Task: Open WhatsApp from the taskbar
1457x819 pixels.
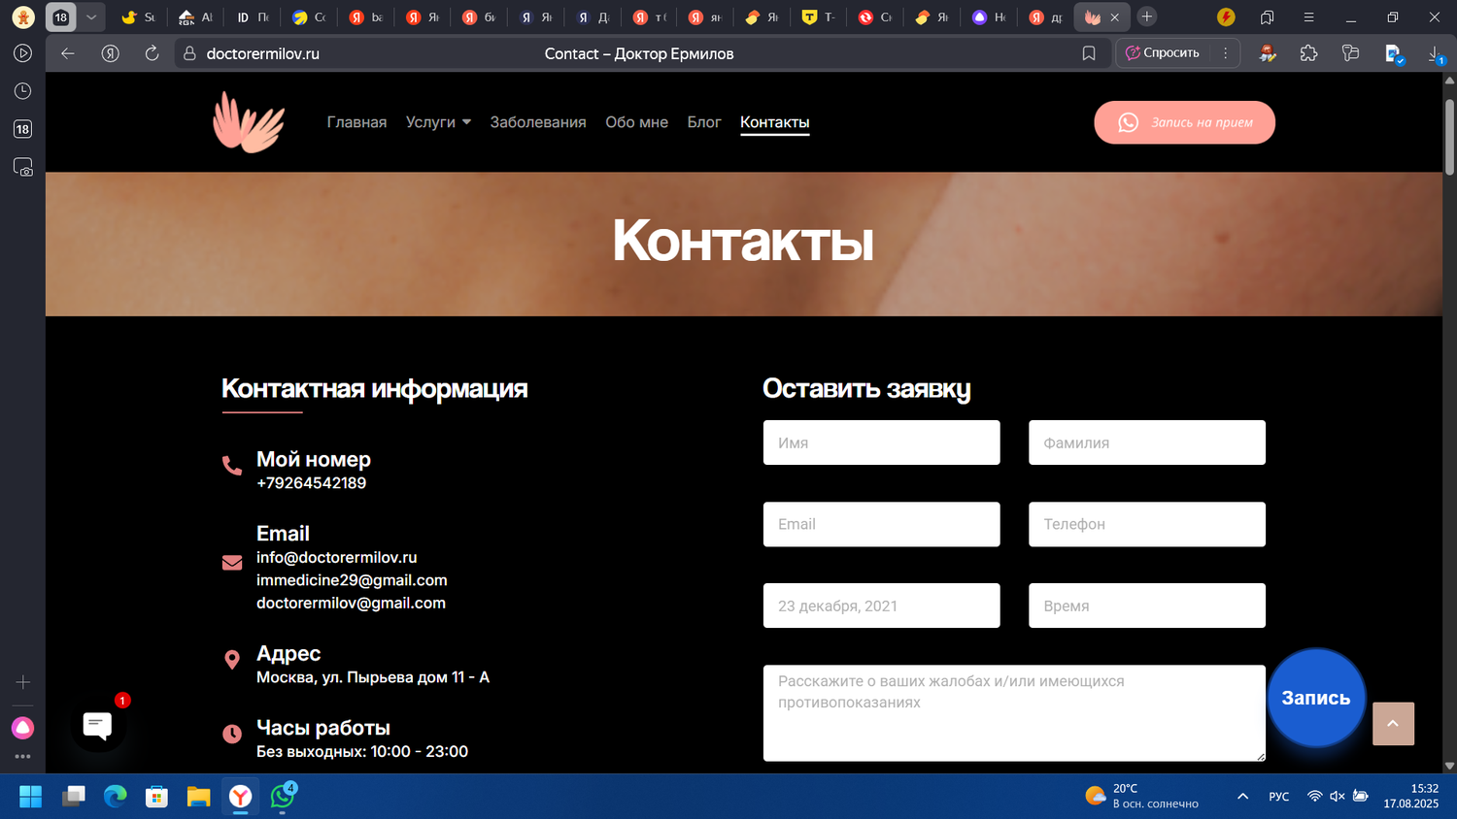Action: tap(282, 796)
